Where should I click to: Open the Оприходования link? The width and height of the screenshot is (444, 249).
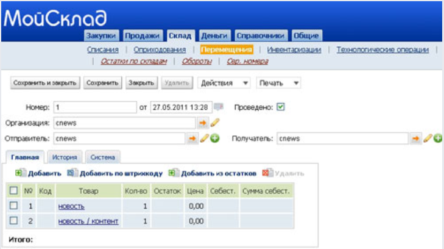pos(160,49)
